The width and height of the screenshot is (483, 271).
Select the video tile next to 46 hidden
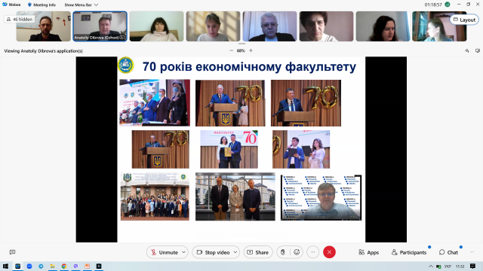pos(44,26)
